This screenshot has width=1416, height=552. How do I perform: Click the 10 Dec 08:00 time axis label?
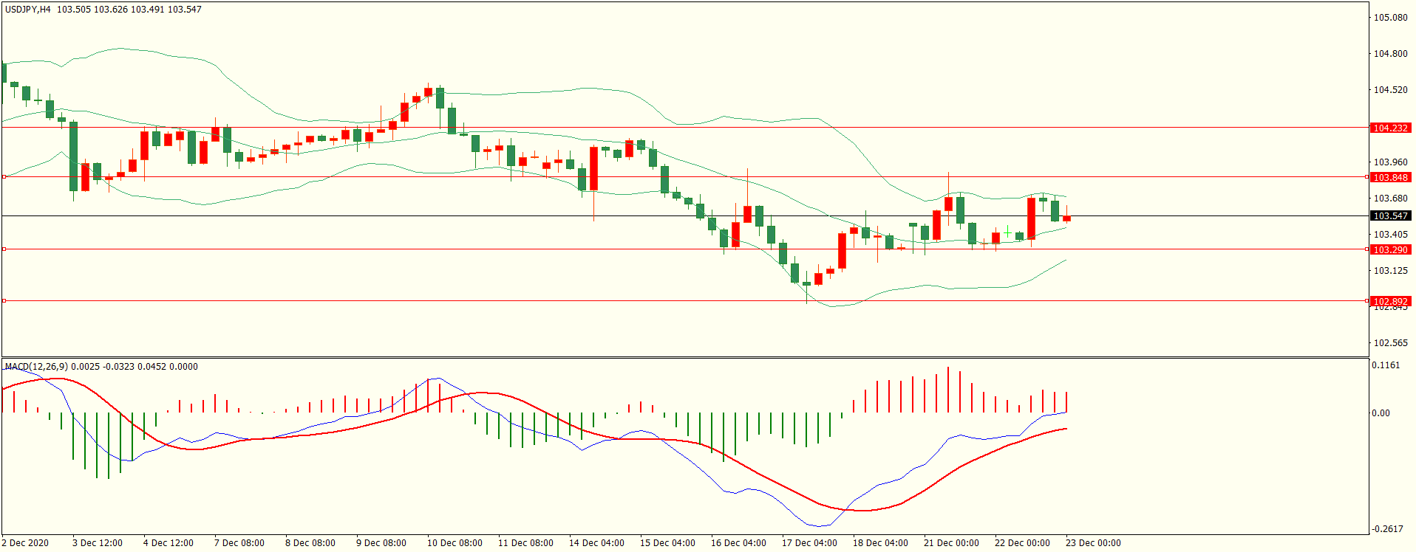pyautogui.click(x=455, y=543)
